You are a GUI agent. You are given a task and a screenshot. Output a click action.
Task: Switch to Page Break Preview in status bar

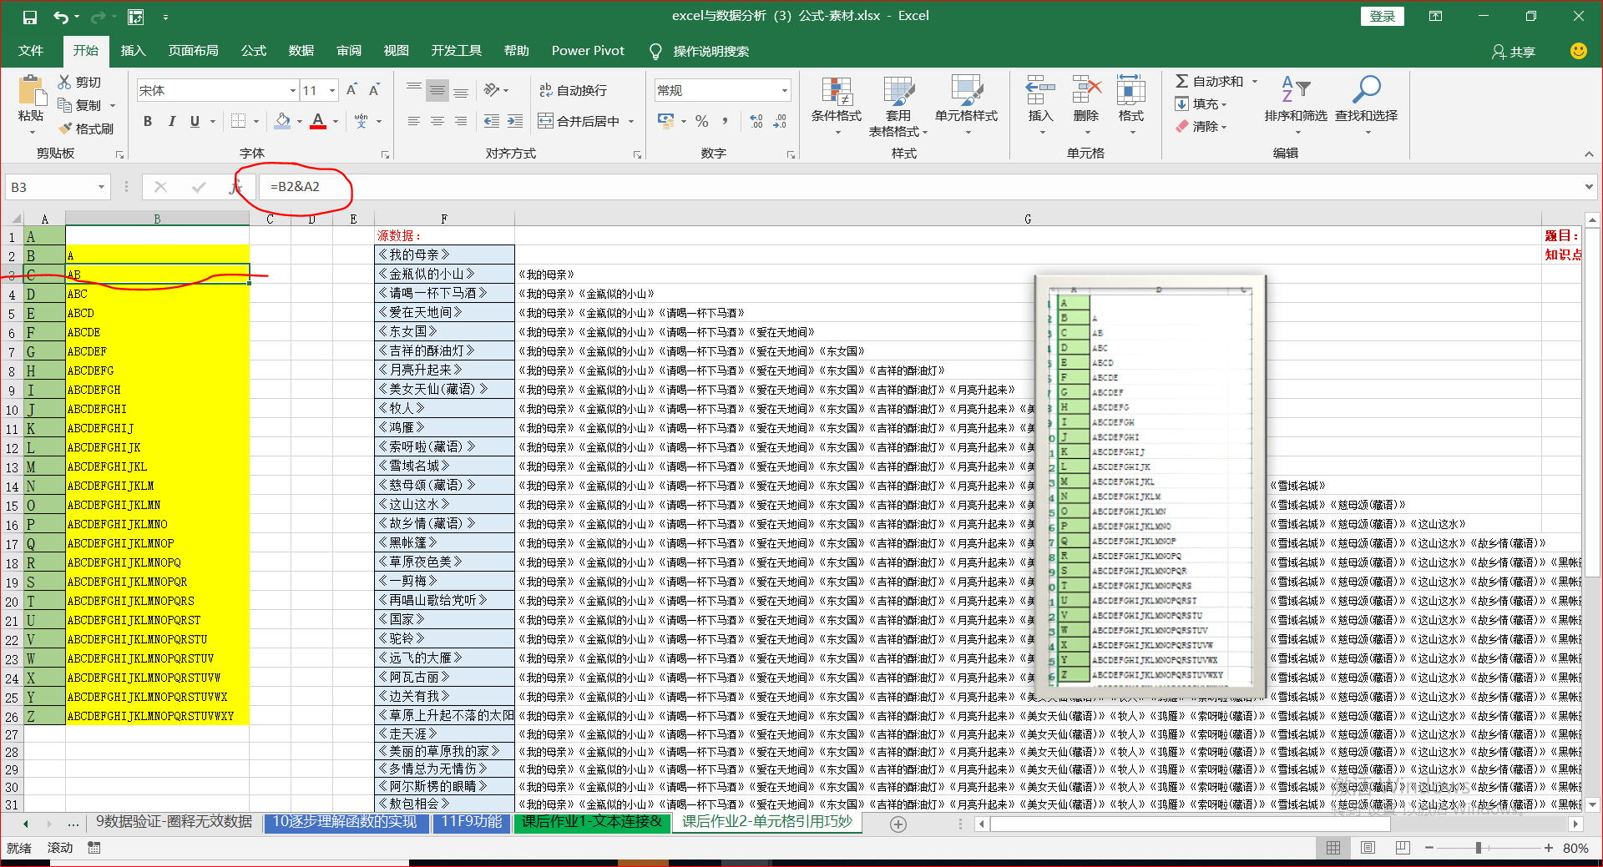point(1403,848)
